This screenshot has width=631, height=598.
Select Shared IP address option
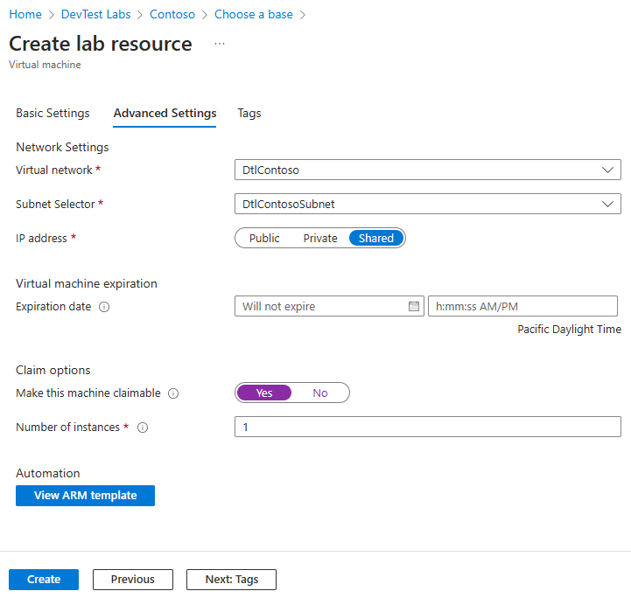[376, 238]
